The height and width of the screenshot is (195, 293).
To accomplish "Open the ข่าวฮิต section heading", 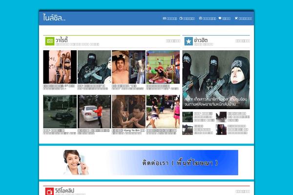I will (201, 40).
